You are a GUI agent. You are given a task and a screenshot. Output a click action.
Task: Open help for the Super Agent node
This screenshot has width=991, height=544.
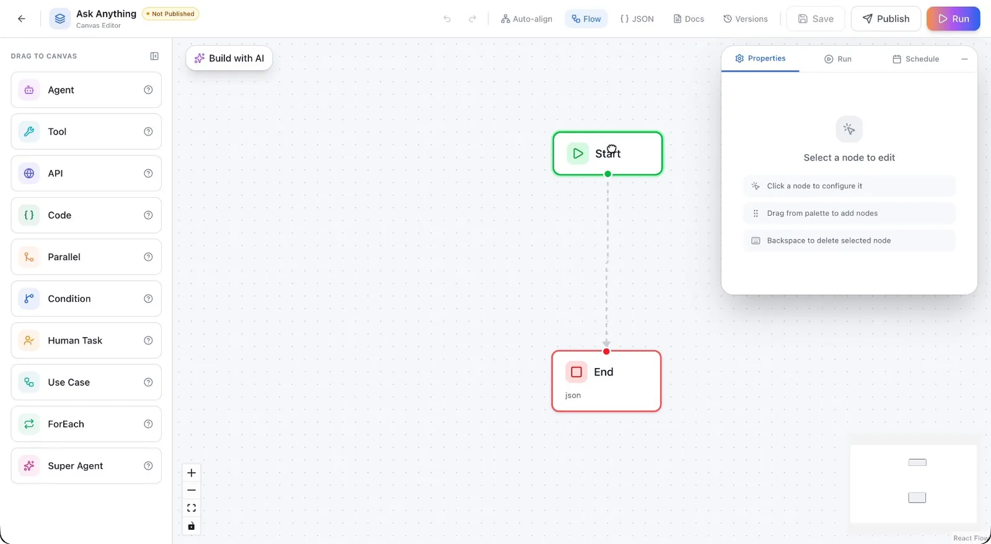pyautogui.click(x=148, y=466)
